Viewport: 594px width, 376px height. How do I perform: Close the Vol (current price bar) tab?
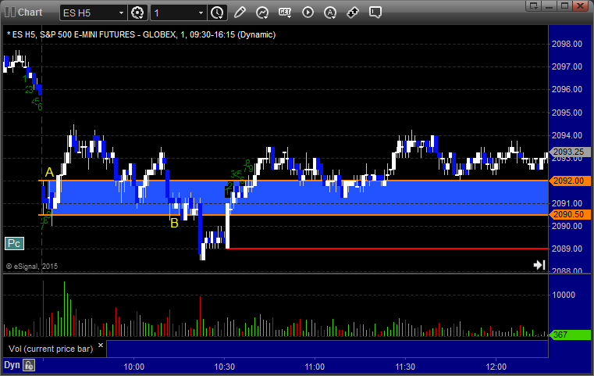click(101, 346)
